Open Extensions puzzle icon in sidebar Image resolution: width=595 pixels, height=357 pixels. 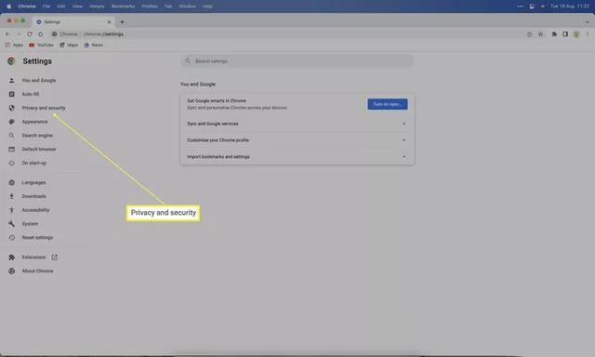pyautogui.click(x=12, y=258)
